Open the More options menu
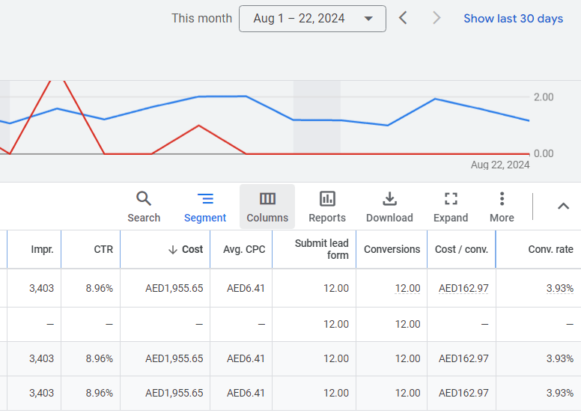The height and width of the screenshot is (416, 581). coord(502,207)
